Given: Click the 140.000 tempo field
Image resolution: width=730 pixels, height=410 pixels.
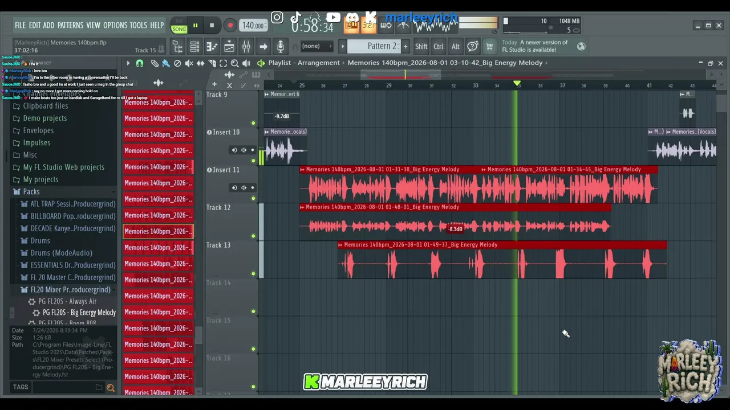Looking at the screenshot, I should point(253,25).
